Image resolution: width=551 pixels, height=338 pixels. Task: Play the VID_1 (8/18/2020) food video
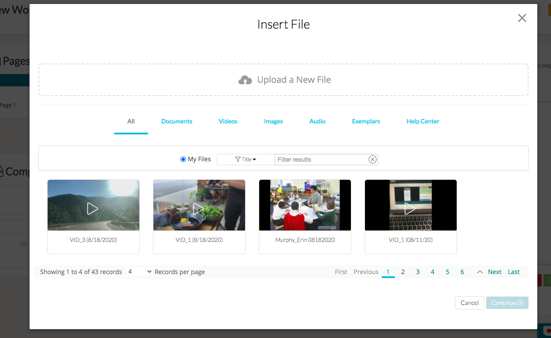click(199, 208)
